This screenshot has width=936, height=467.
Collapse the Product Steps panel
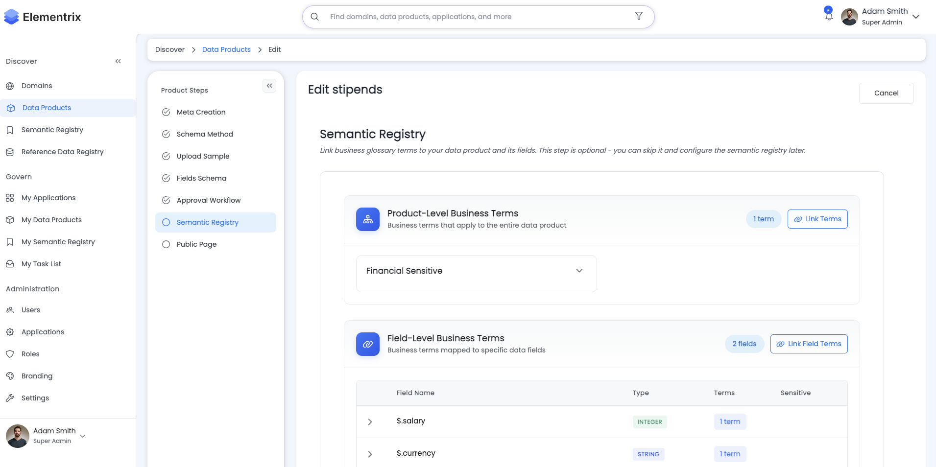pos(269,86)
